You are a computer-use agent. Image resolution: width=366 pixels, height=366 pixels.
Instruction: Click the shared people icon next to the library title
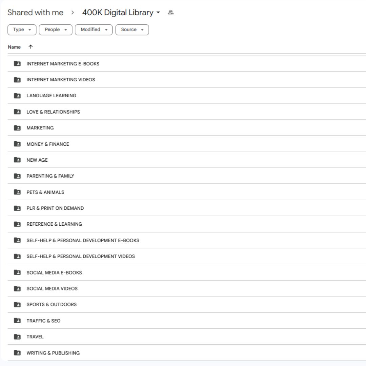click(170, 13)
